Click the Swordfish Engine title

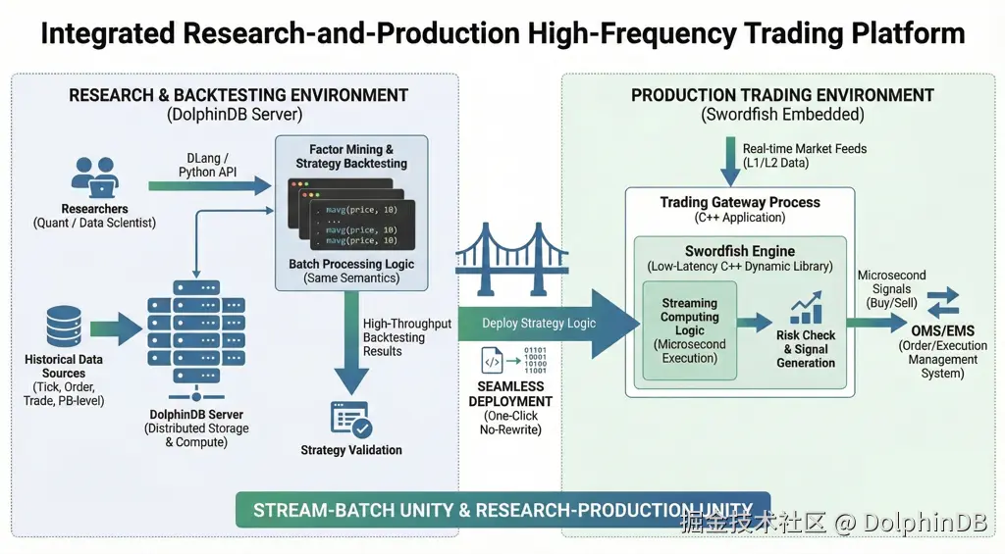[x=740, y=251]
